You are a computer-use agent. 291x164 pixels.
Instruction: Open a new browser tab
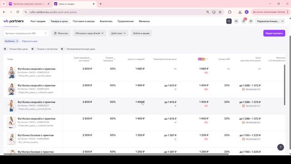(100, 4)
